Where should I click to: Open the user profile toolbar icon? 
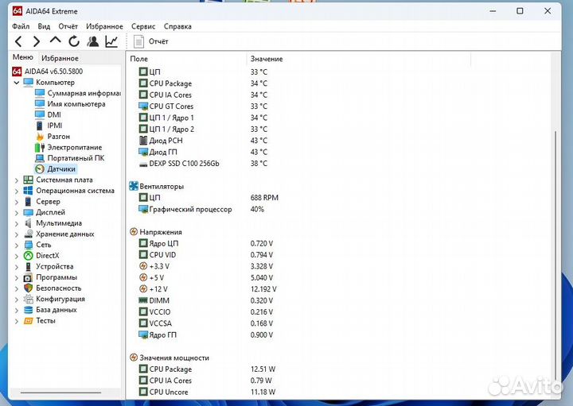click(x=93, y=41)
